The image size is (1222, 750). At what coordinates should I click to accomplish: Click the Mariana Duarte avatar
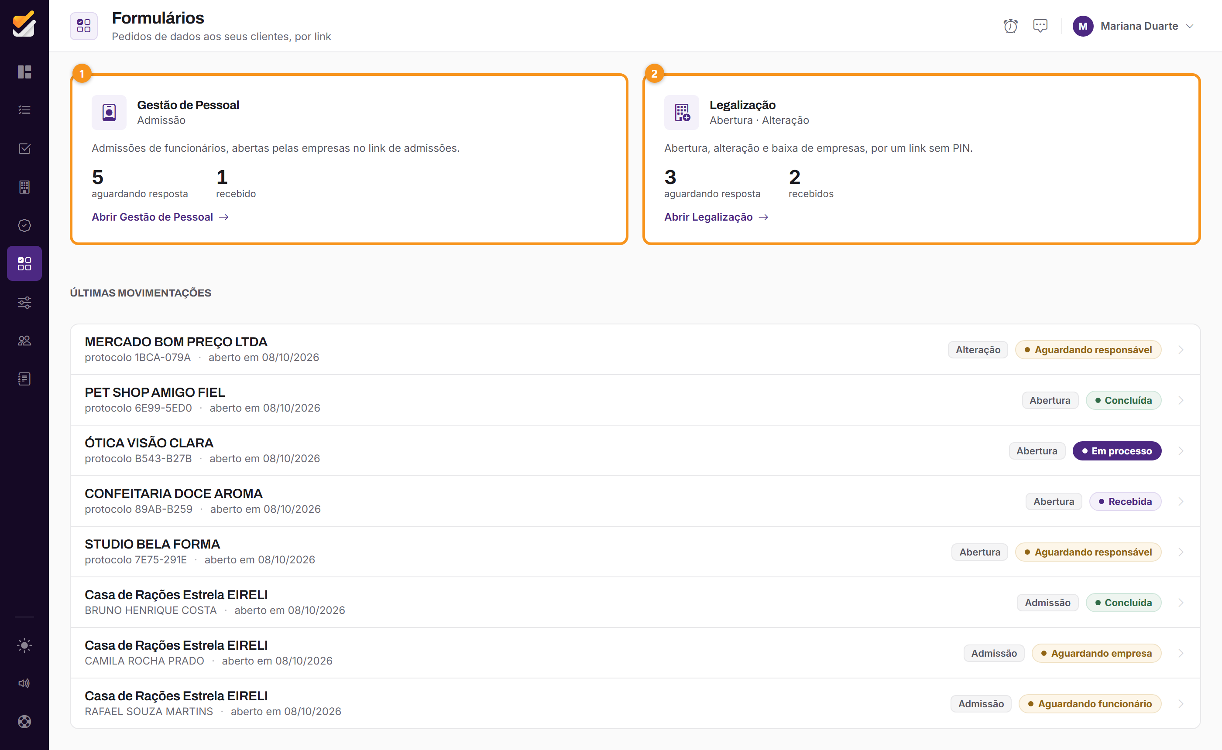point(1082,26)
